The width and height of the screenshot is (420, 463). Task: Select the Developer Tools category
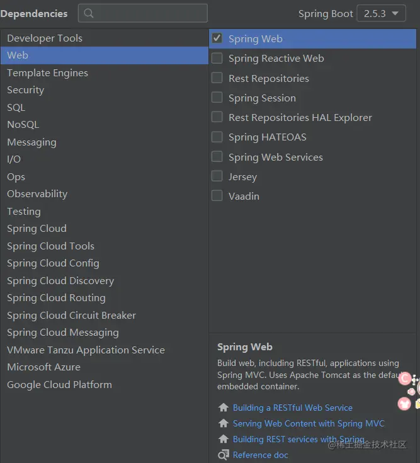[x=104, y=38]
